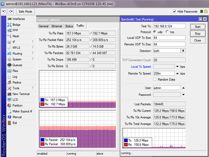Screen dimensions: 209x157
Task: Switch to the Status tab
Action: click(x=69, y=26)
